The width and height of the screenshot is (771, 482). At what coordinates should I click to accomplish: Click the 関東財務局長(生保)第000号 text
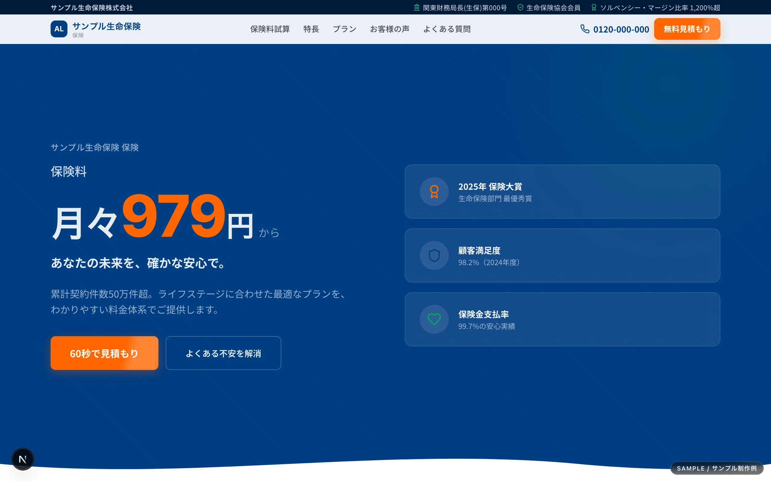464,8
